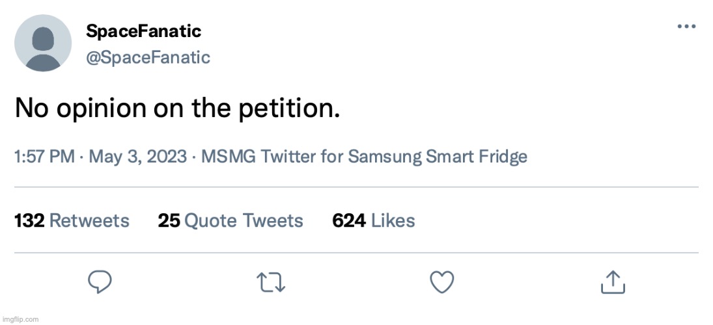Click the 132 retweet count number
The height and width of the screenshot is (325, 713).
tap(29, 220)
